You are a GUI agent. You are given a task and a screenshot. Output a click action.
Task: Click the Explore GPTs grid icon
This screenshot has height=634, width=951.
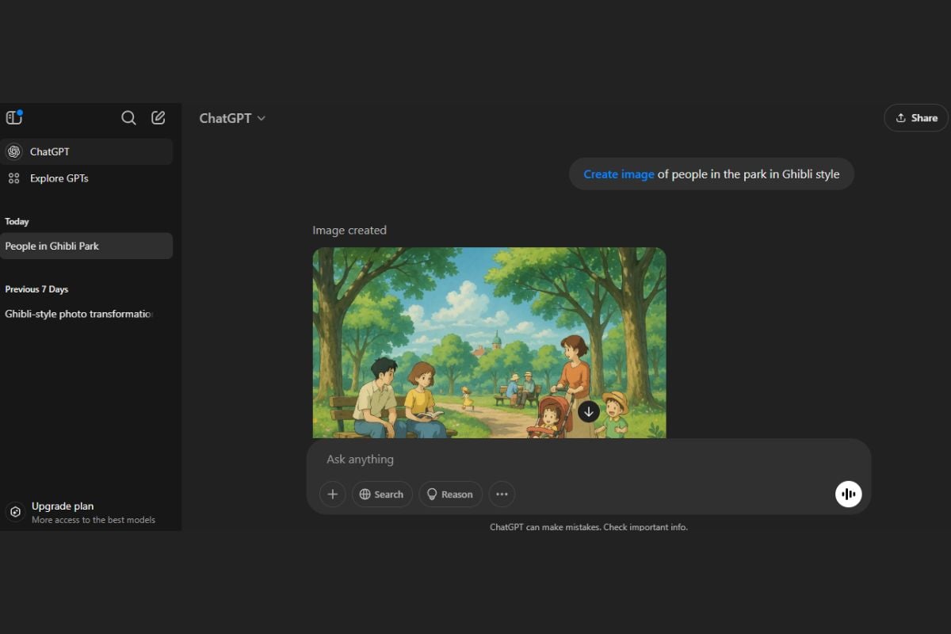tap(14, 178)
